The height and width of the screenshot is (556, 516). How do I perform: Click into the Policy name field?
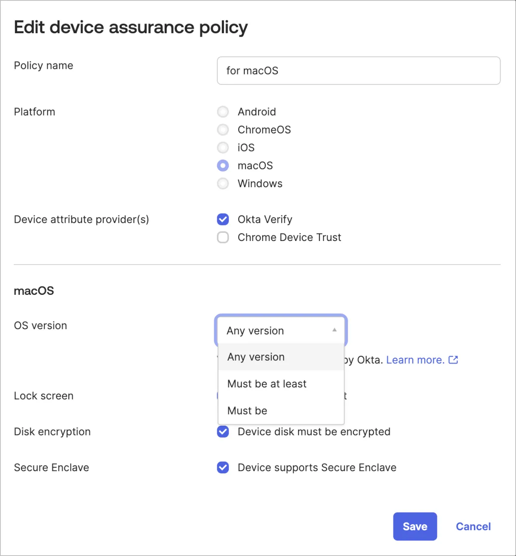pyautogui.click(x=358, y=71)
